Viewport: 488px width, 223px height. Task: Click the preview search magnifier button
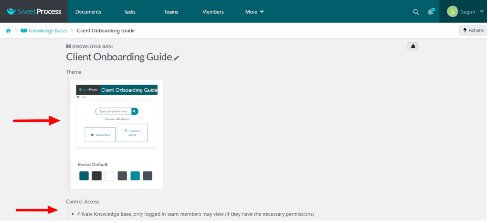134,111
